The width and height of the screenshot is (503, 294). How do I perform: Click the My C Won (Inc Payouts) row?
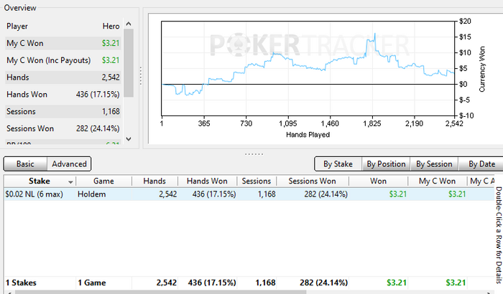pos(63,60)
